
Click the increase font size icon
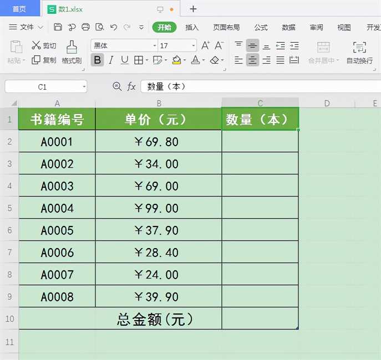pyautogui.click(x=205, y=45)
